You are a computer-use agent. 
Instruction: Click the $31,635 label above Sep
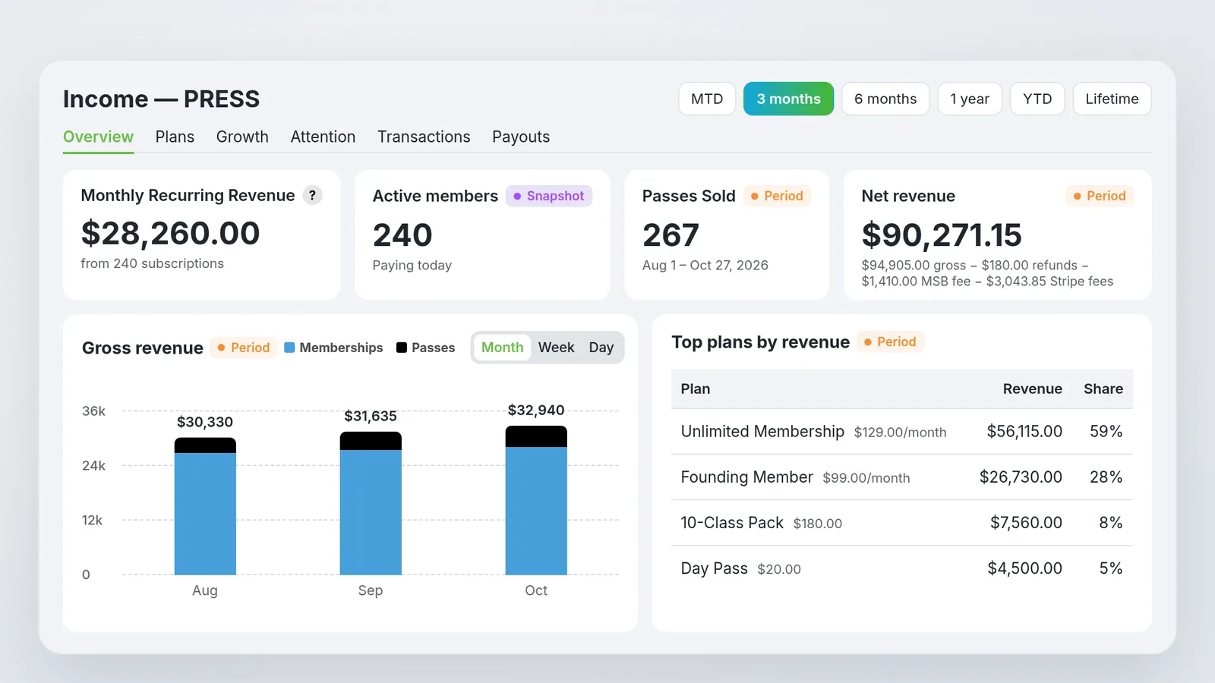371,416
